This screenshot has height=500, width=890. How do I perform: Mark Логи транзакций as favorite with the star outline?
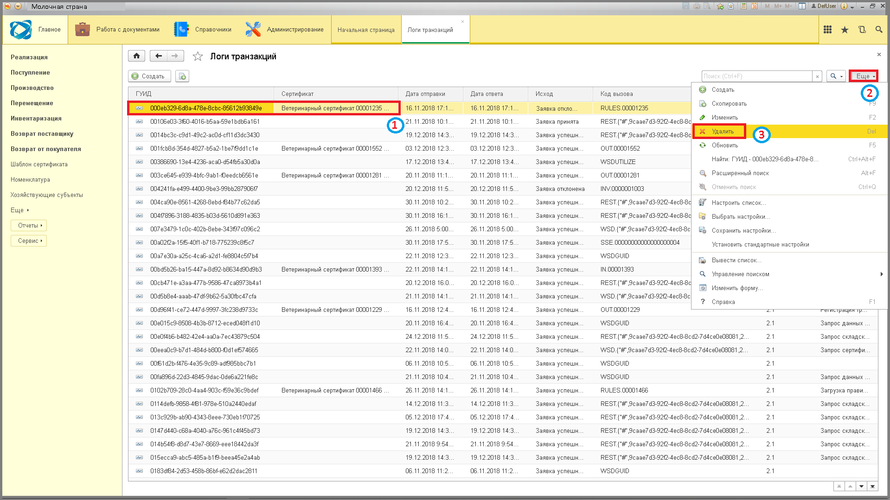[198, 57]
